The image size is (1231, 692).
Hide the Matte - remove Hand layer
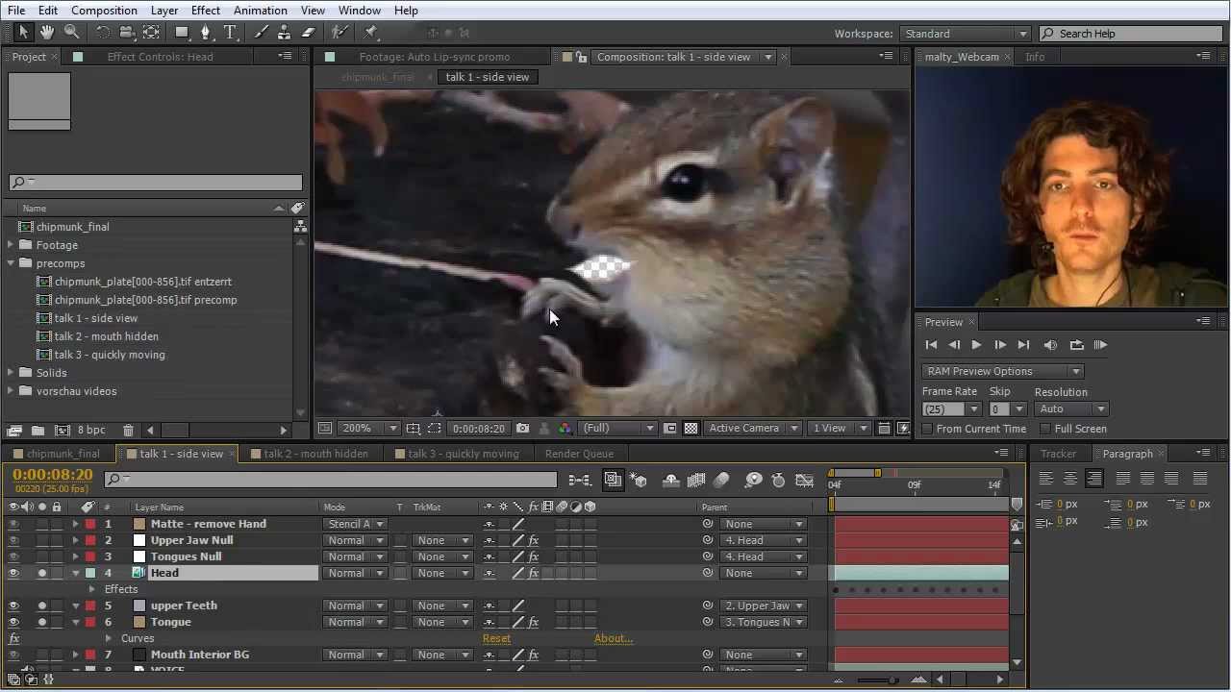tap(13, 524)
